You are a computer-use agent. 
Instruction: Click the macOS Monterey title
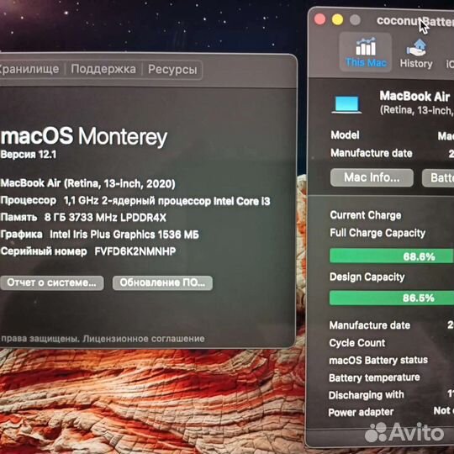84,136
